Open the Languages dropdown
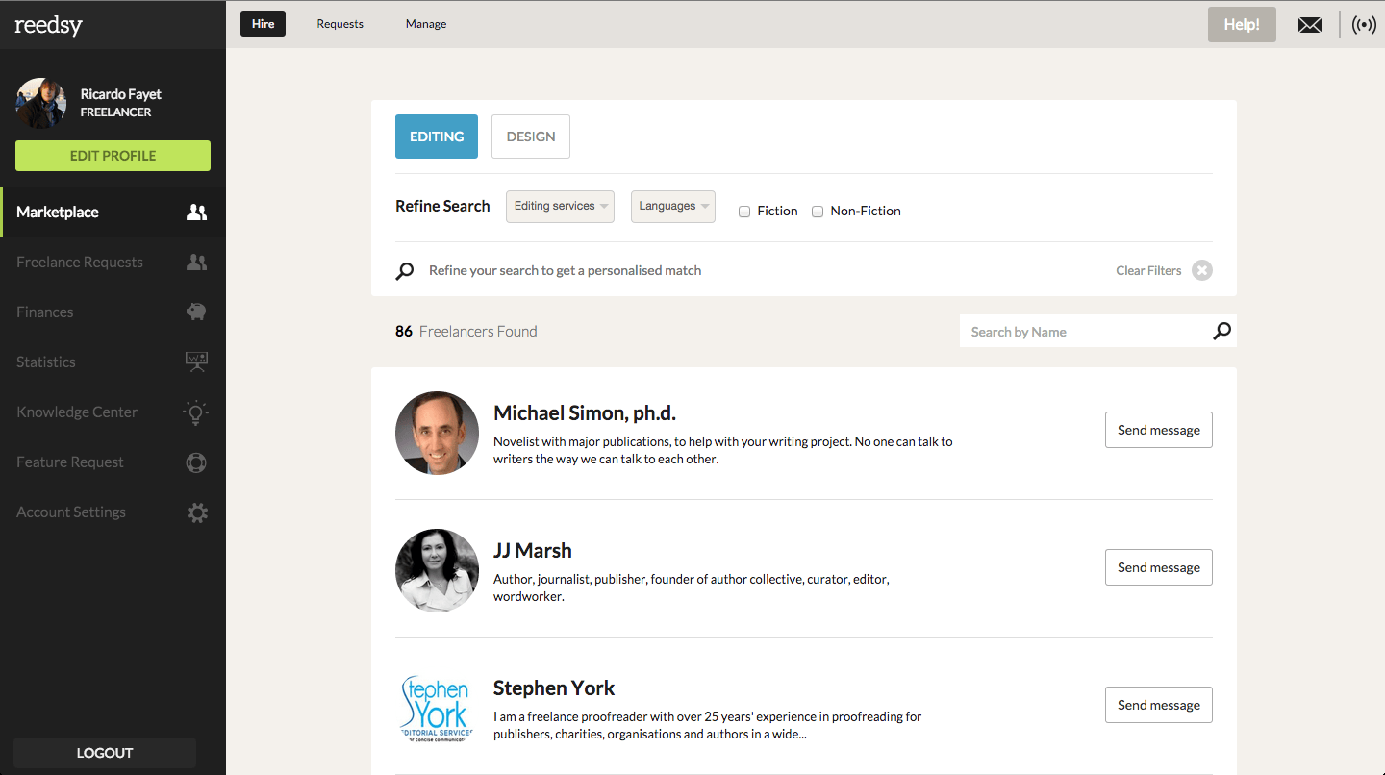This screenshot has width=1385, height=775. tap(672, 206)
